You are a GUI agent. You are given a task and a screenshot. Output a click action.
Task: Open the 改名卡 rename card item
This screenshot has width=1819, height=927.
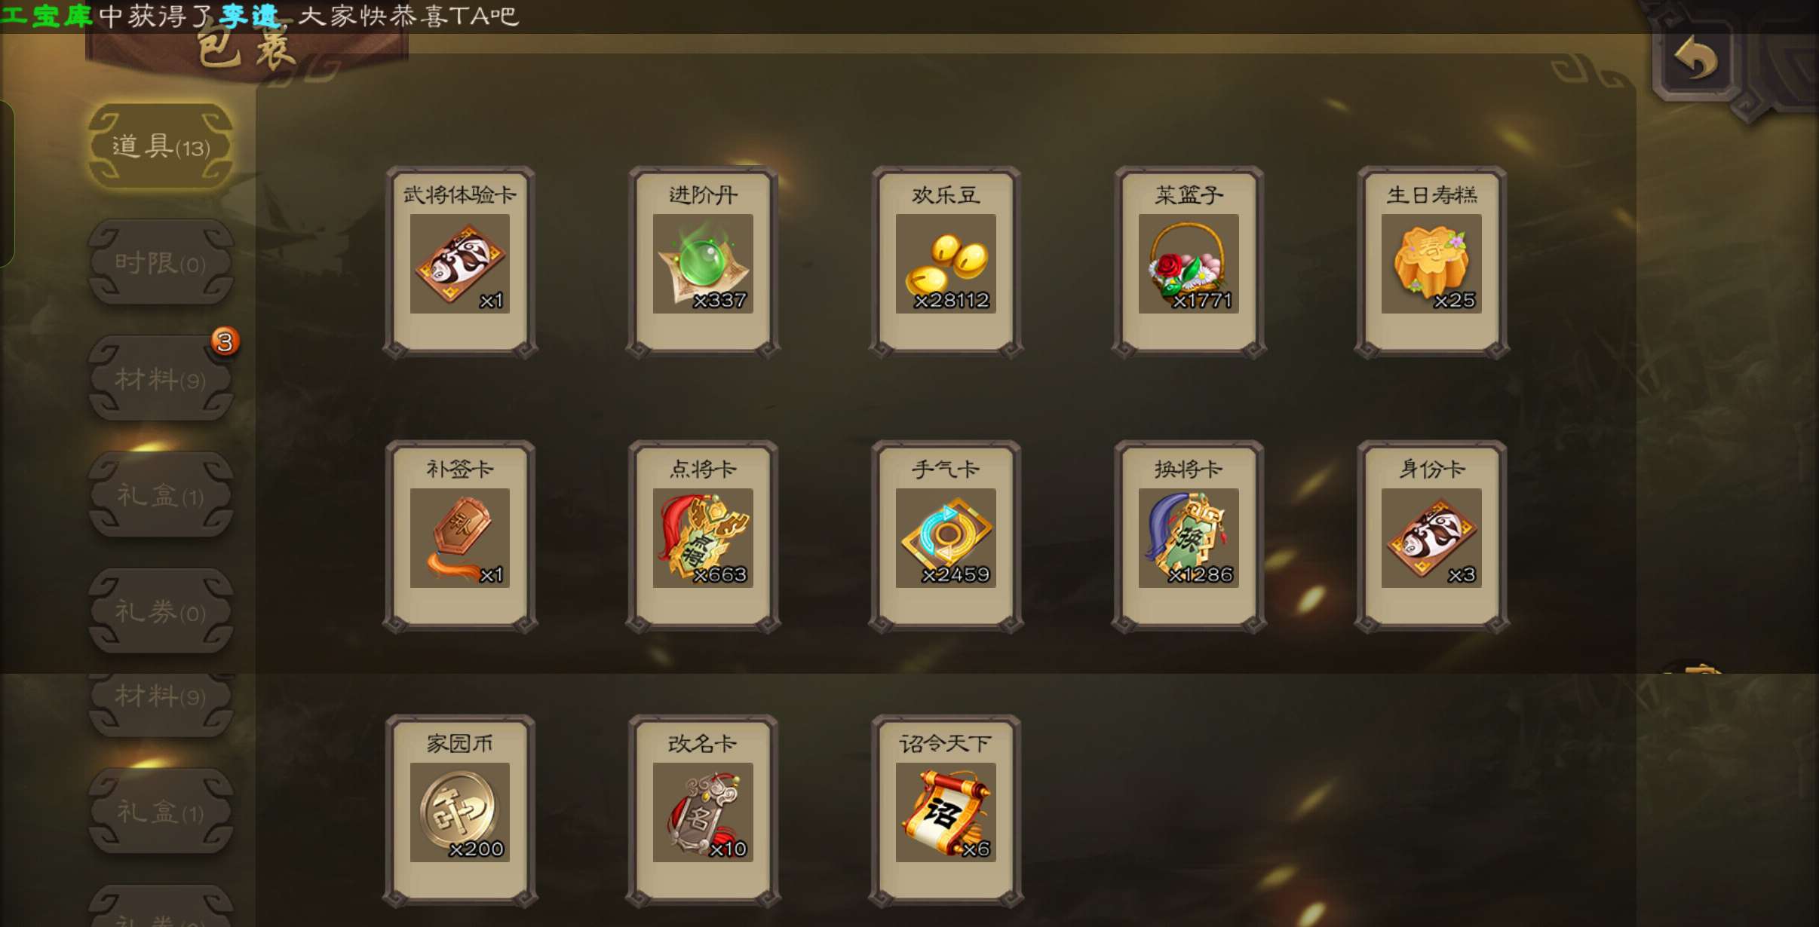[703, 810]
